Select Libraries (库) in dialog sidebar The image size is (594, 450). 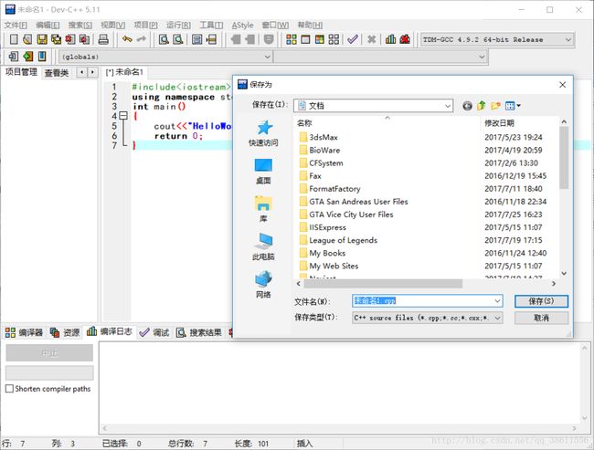[x=264, y=209]
